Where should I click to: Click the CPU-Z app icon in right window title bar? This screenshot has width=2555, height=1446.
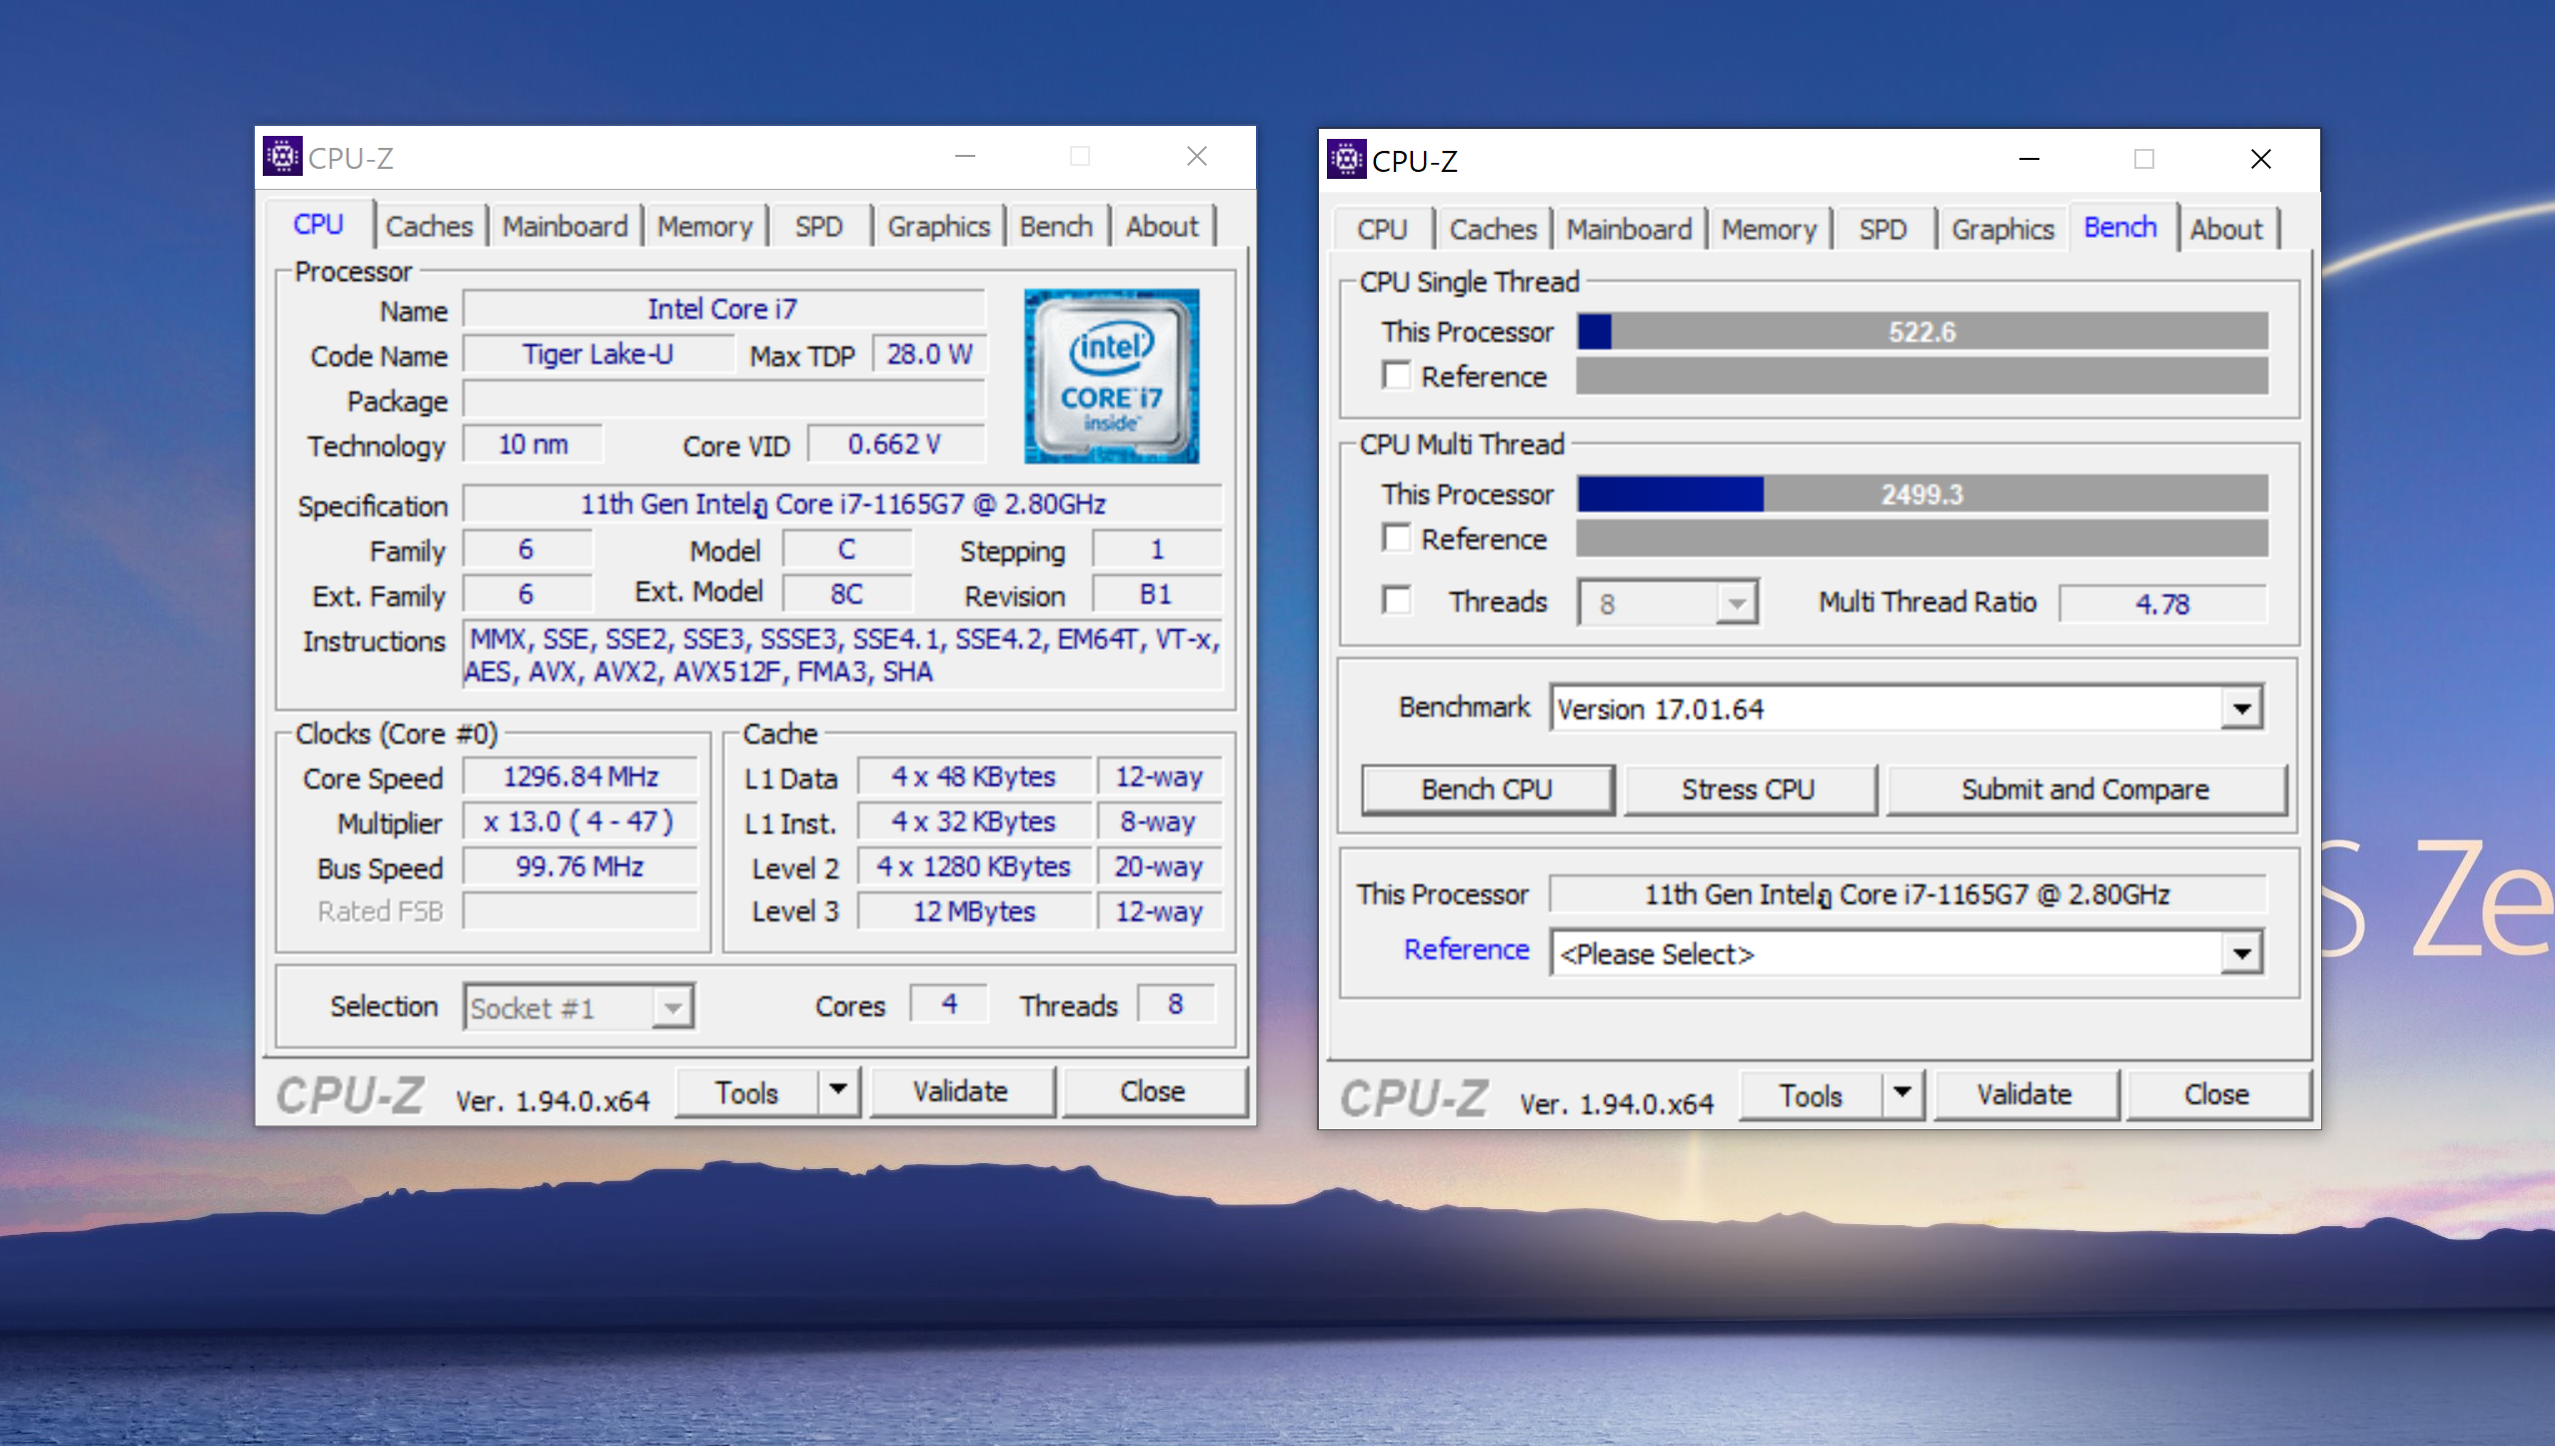[x=1347, y=159]
